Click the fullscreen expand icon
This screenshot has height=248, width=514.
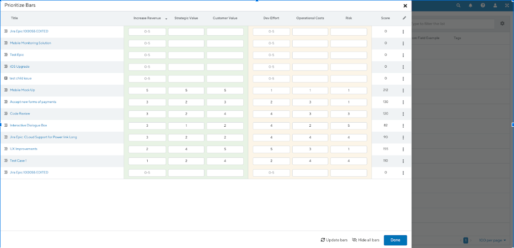tap(506, 5)
